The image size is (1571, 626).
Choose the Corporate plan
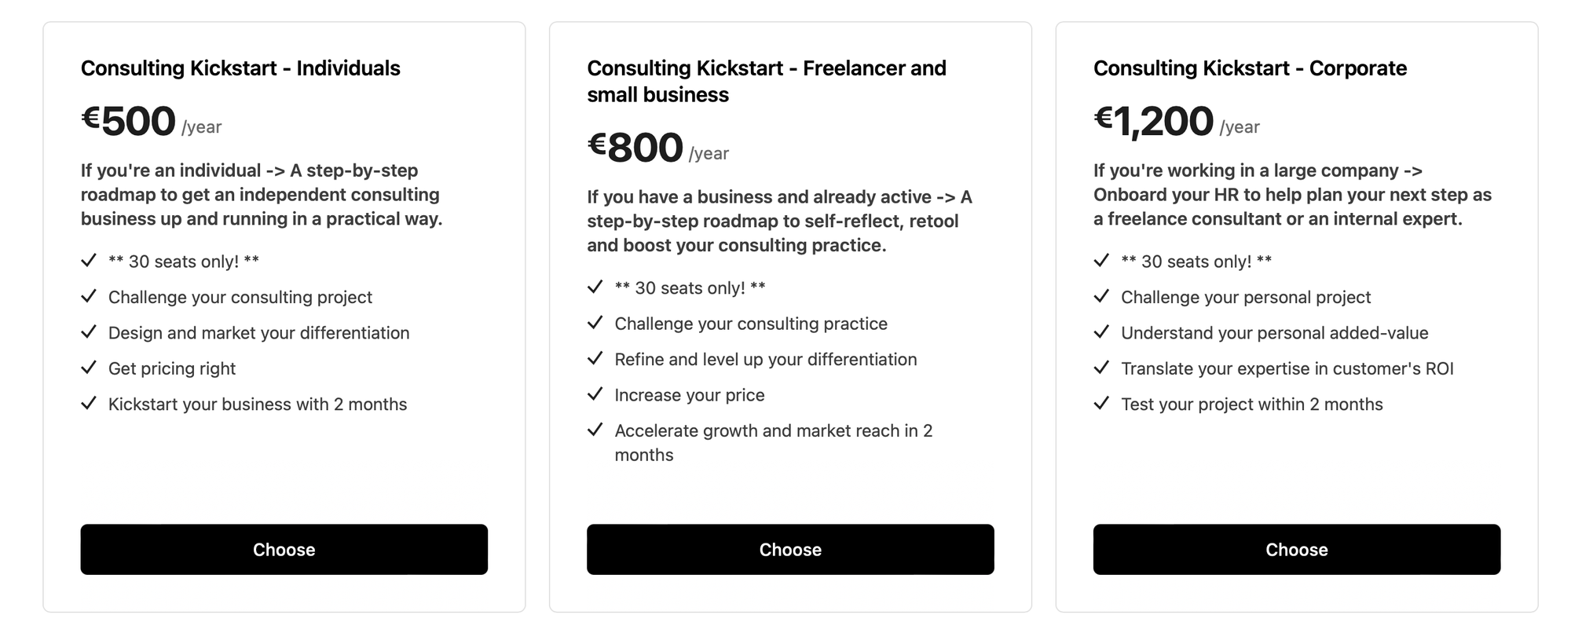point(1296,550)
